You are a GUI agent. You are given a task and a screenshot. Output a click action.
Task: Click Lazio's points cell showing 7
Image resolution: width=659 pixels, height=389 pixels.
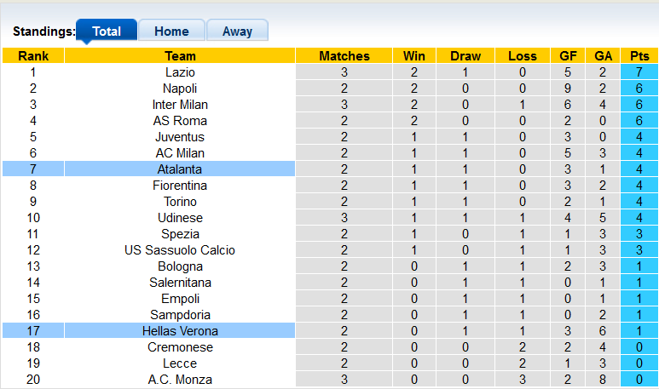click(639, 72)
